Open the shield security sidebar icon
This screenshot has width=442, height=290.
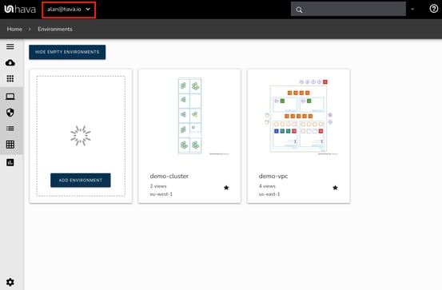coord(10,113)
